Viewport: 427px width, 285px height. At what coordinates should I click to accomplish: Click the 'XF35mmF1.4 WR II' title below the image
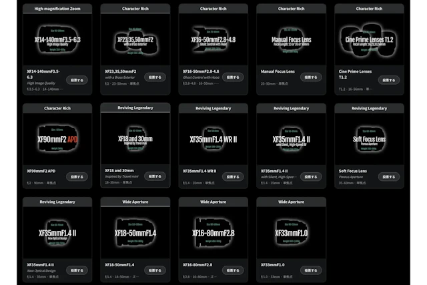click(199, 171)
